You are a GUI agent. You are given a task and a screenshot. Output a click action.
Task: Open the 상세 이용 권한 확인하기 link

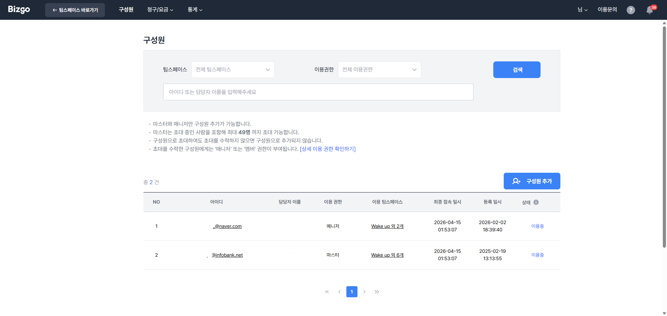[x=328, y=149]
